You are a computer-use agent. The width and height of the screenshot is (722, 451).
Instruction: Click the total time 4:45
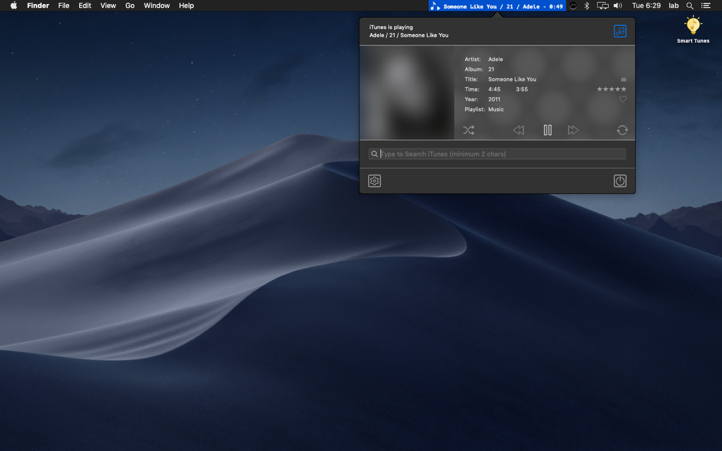[494, 90]
